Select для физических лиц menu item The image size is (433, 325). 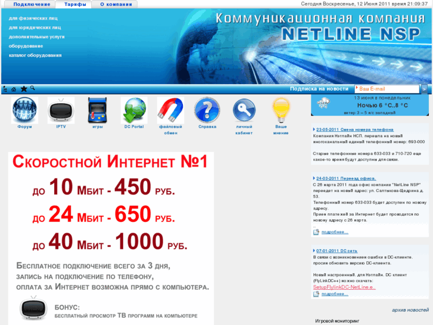(x=33, y=18)
